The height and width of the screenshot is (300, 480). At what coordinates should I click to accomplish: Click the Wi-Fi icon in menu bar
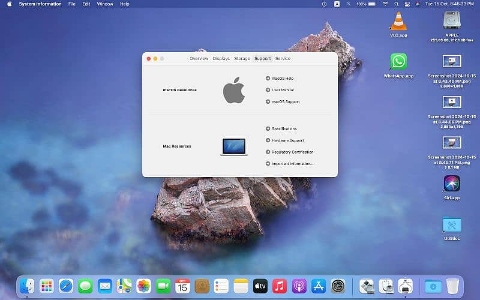pyautogui.click(x=385, y=4)
